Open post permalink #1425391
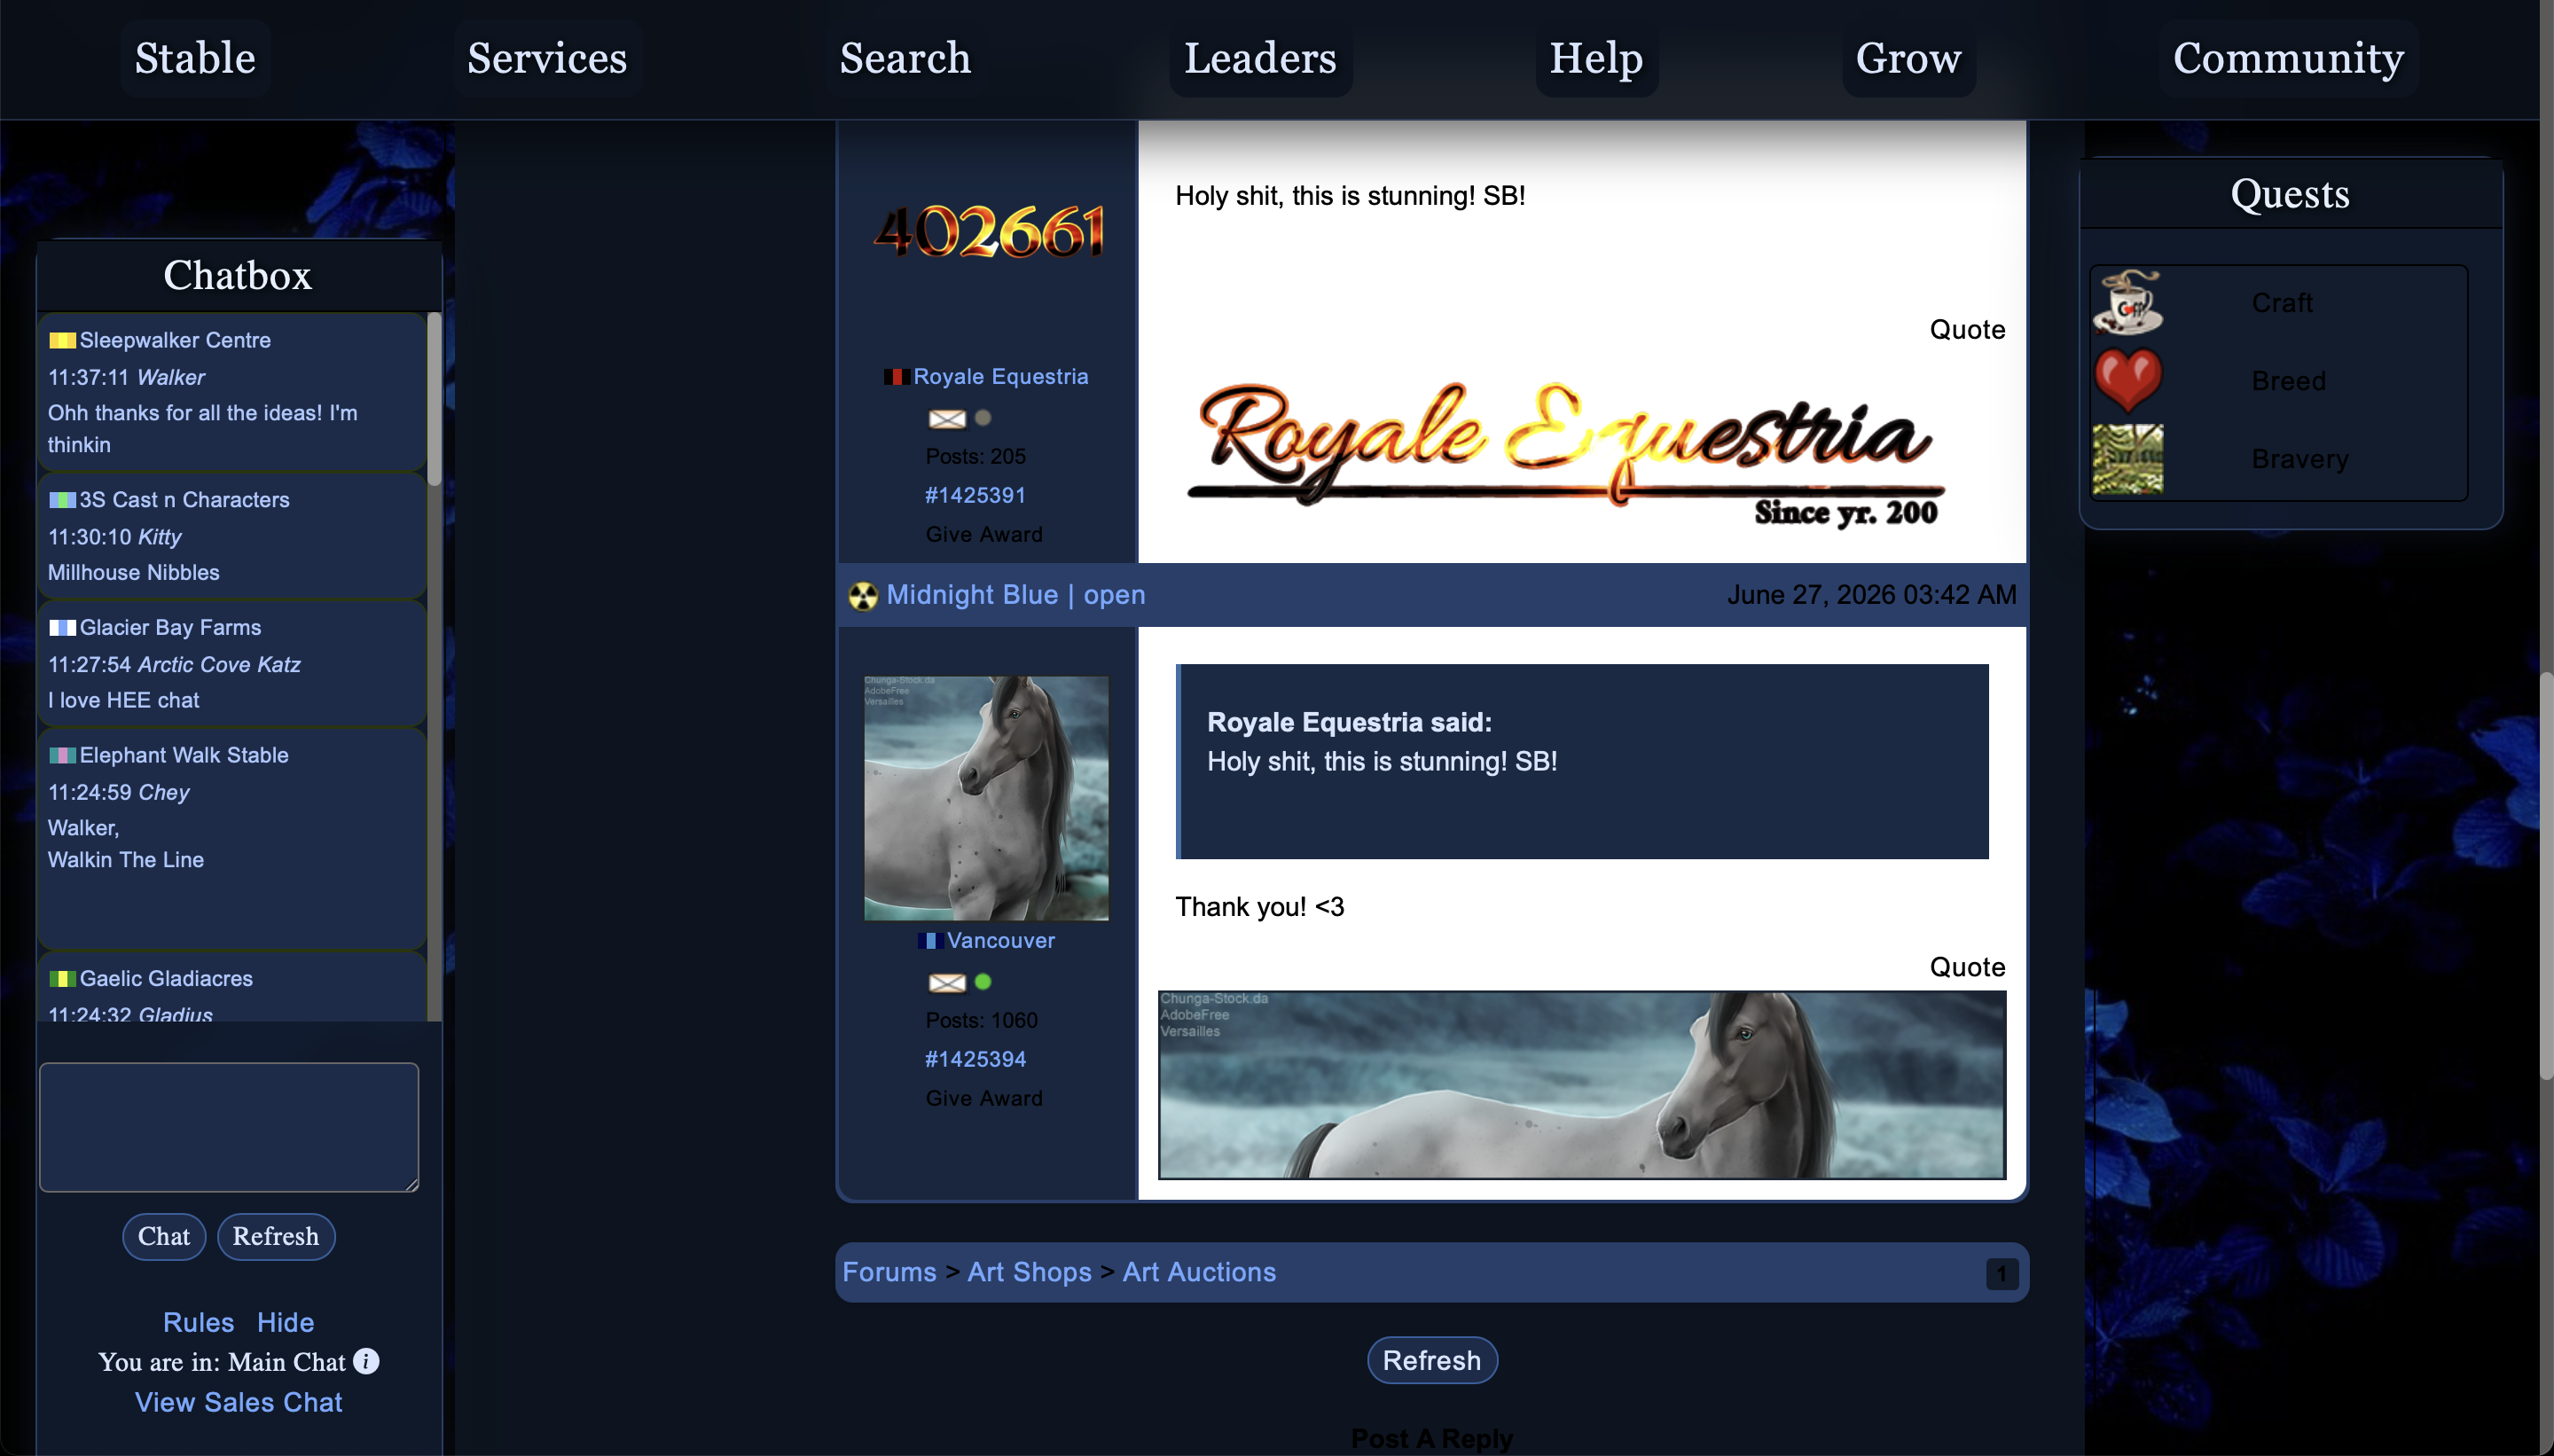 point(975,495)
